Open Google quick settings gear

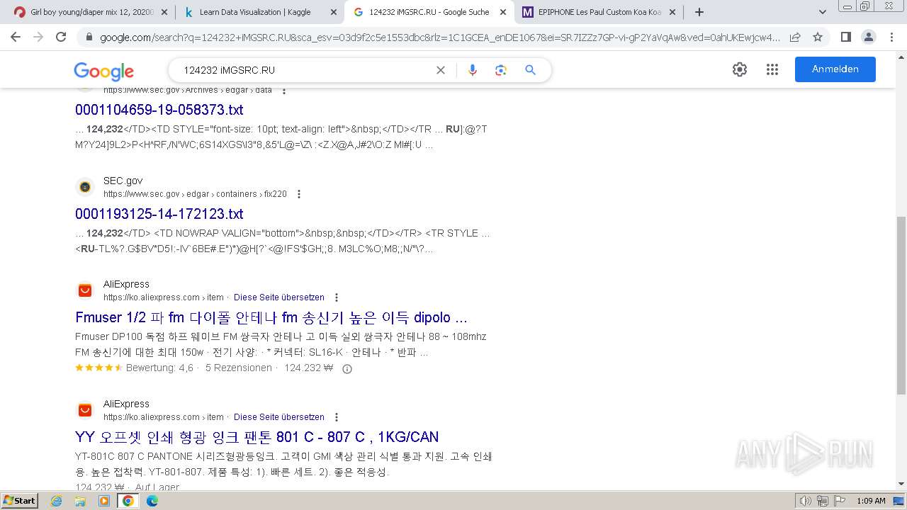(740, 69)
